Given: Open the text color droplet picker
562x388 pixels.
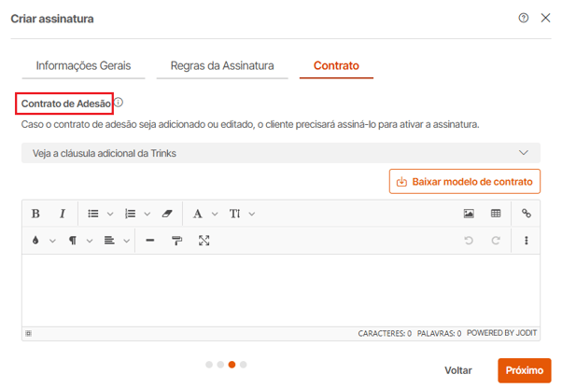Looking at the screenshot, I should tap(35, 241).
